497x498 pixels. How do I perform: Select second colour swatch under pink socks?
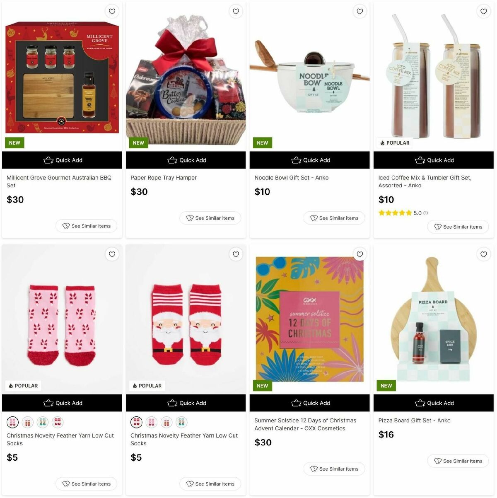pos(27,422)
